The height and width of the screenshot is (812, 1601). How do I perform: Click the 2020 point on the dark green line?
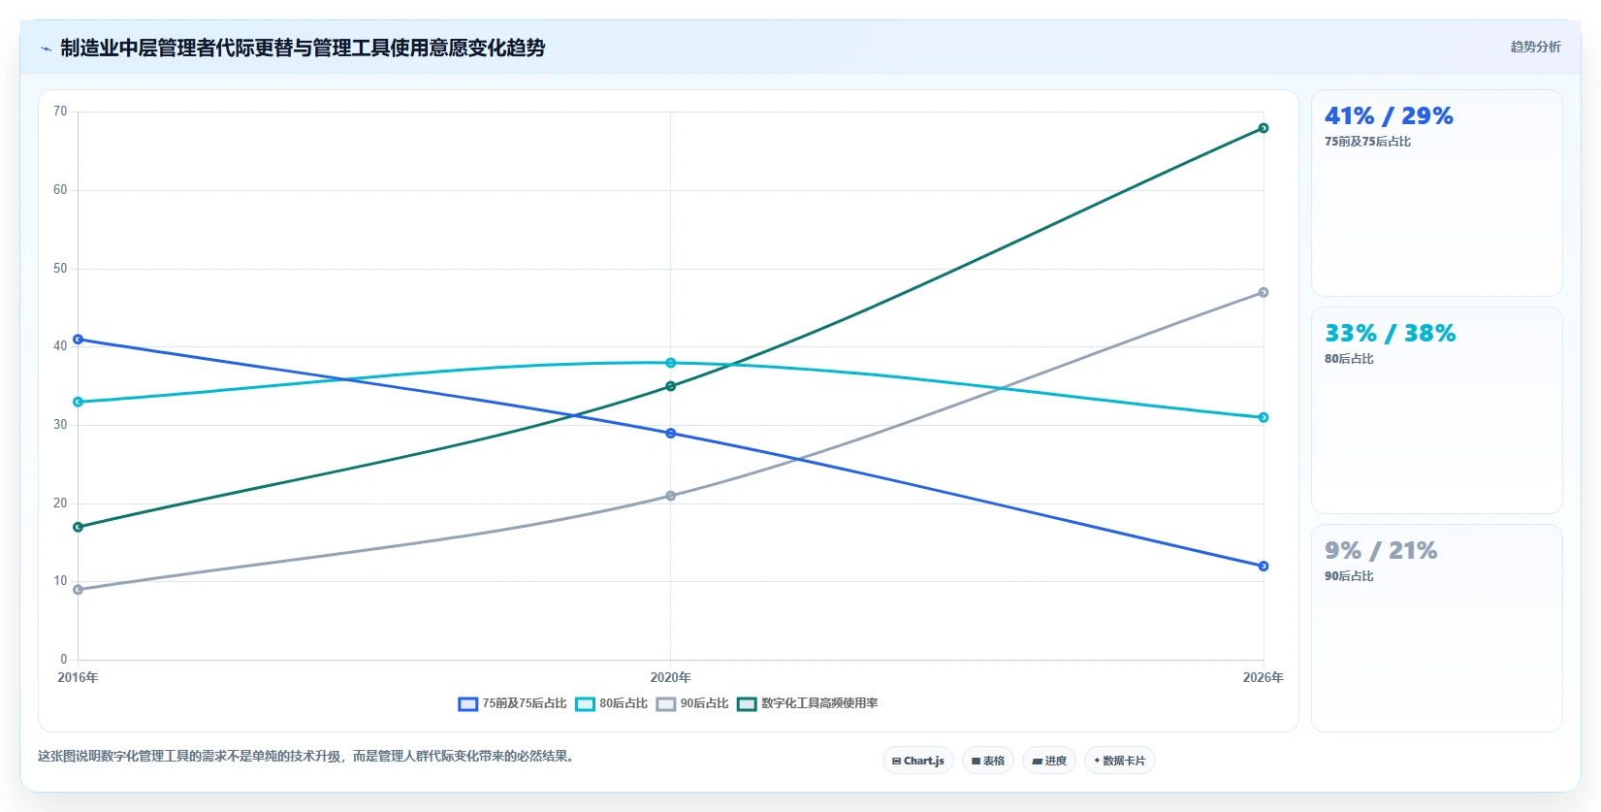click(x=671, y=386)
